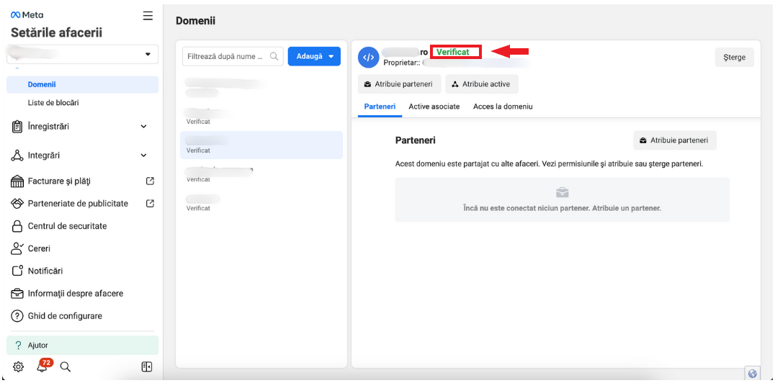775x383 pixels.
Task: Expand the Integrări section
Action: 143,156
